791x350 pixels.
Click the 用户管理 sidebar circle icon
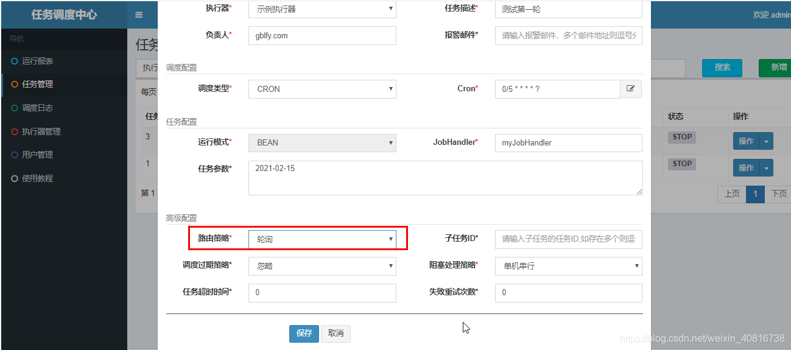click(x=15, y=155)
